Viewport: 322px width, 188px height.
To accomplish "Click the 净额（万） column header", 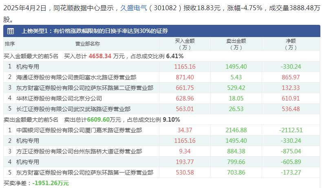I will pyautogui.click(x=291, y=44).
